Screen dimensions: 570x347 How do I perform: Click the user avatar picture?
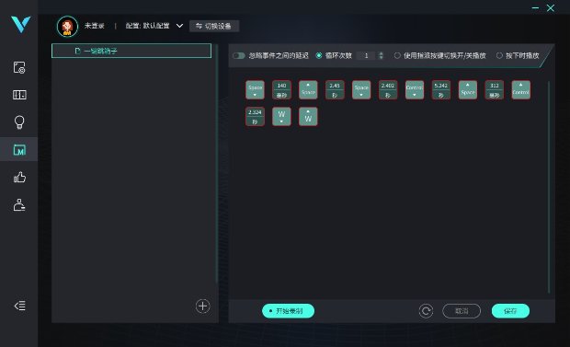(x=67, y=26)
